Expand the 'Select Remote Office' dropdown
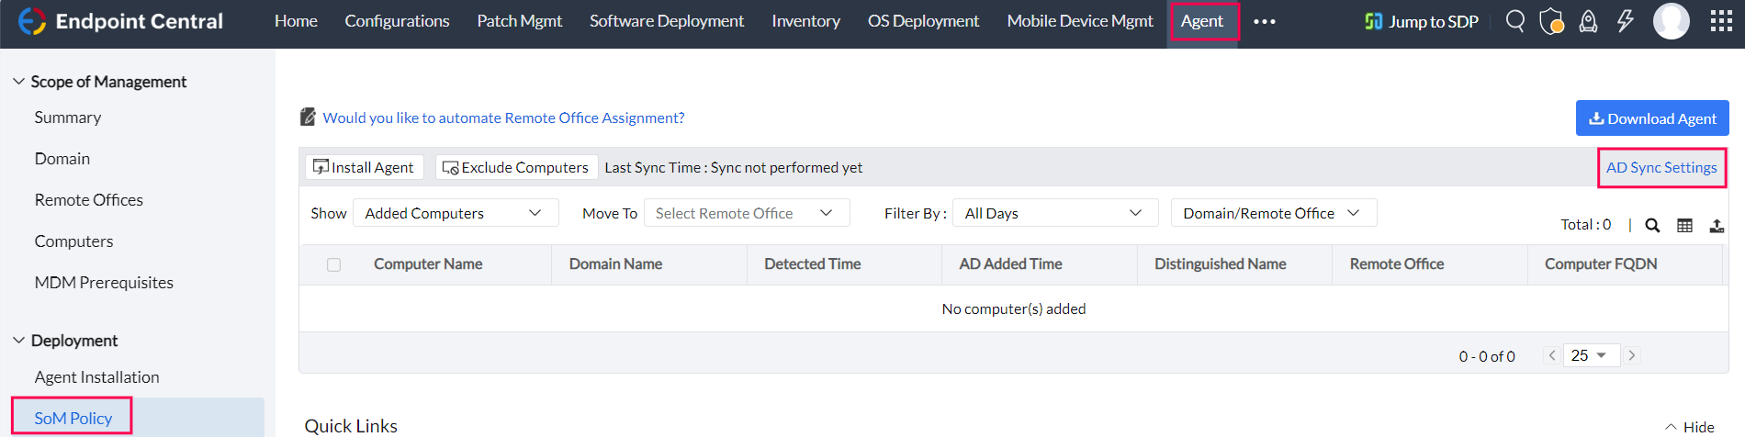This screenshot has width=1745, height=437. pyautogui.click(x=746, y=213)
